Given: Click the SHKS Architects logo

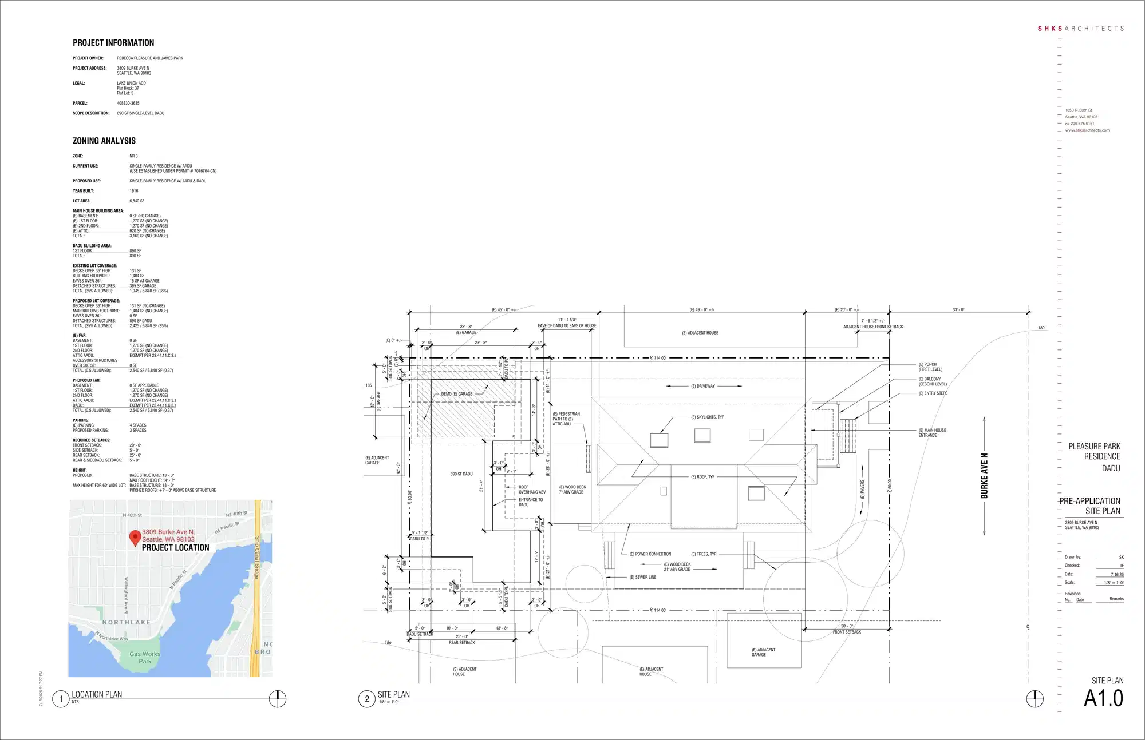Looking at the screenshot, I should 1081,28.
